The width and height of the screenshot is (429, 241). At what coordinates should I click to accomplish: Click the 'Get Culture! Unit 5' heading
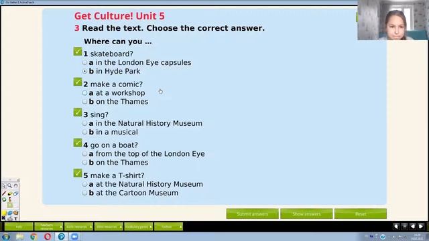tap(119, 16)
